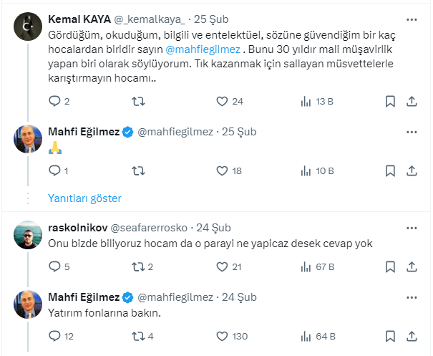433x356 pixels.
Task: Reply to raskolnikov's tweet
Action: (x=54, y=266)
